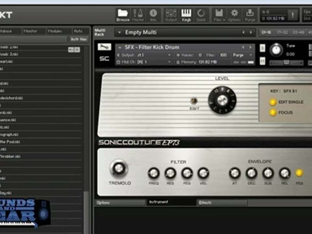This screenshot has height=234, width=312.
Task: Click the LEVEL knob
Action: click(222, 100)
